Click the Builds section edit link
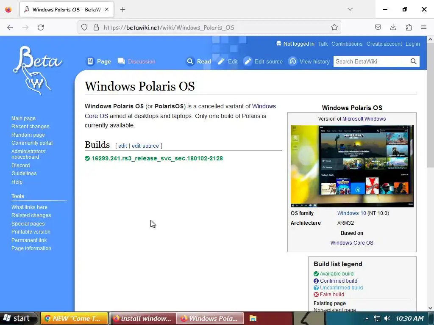434x325 pixels. 122,146
